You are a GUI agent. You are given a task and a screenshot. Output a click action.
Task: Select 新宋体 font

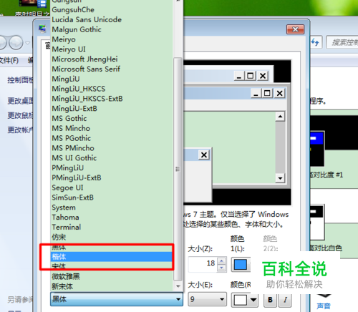click(112, 286)
